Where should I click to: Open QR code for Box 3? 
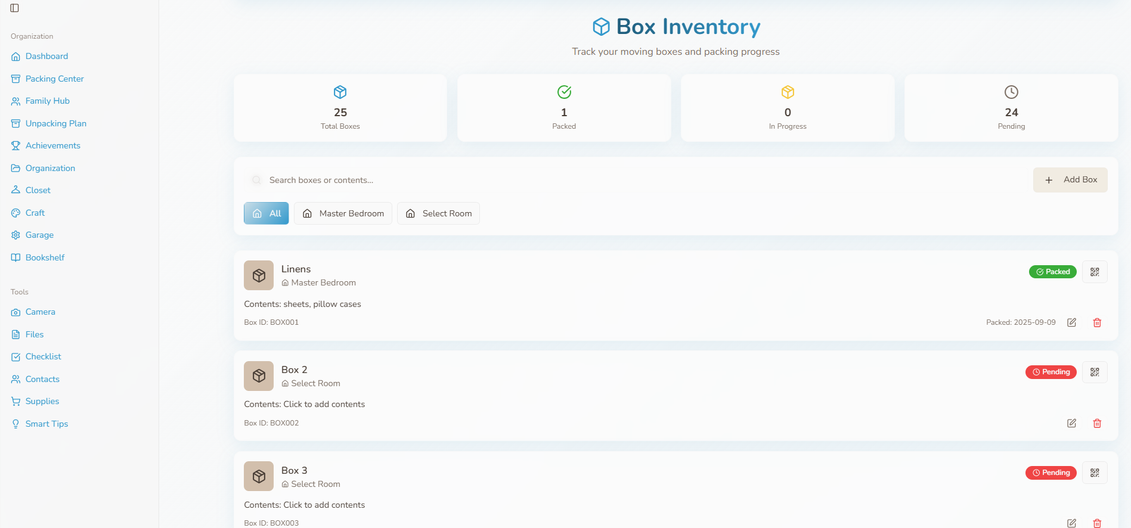(1095, 473)
